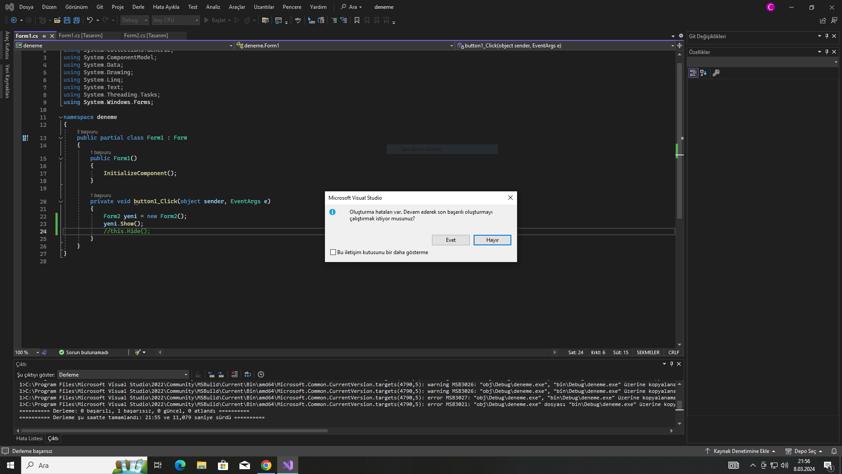Click the clock timestamp icon in the output toolbar

click(261, 374)
